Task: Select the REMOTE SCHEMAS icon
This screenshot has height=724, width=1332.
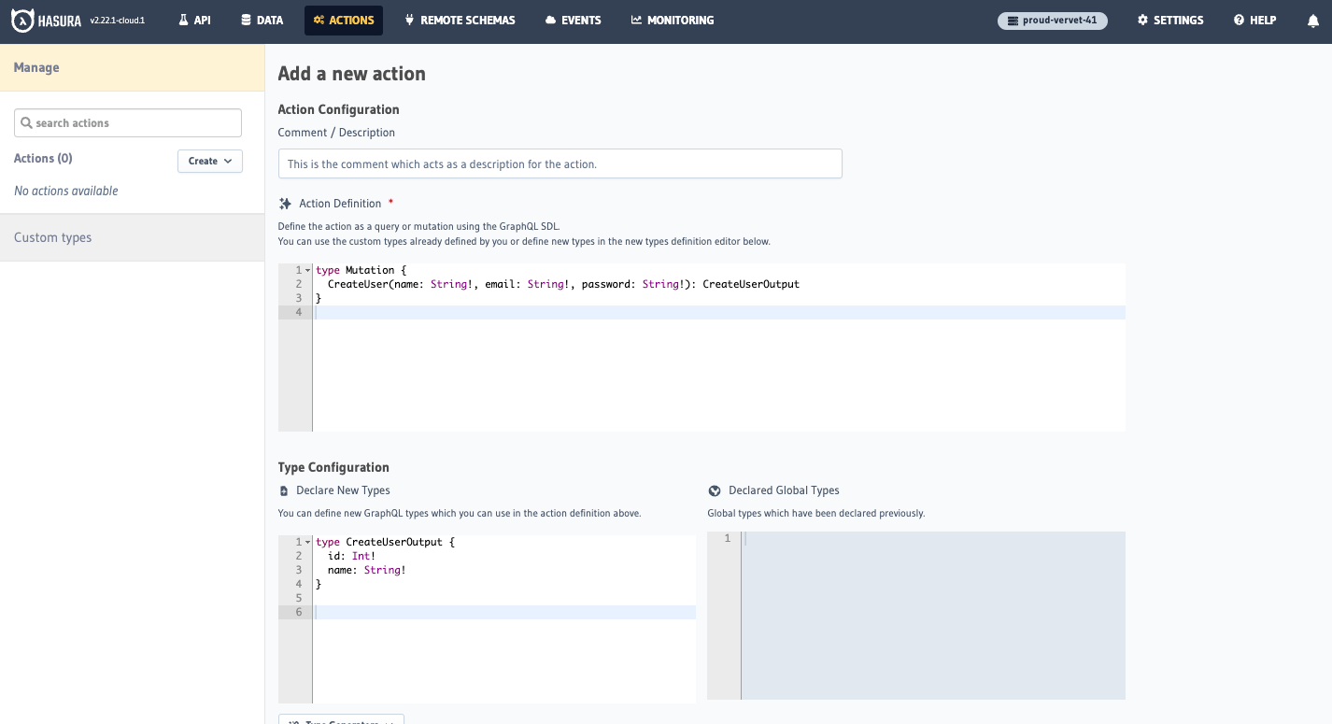Action: coord(410,19)
